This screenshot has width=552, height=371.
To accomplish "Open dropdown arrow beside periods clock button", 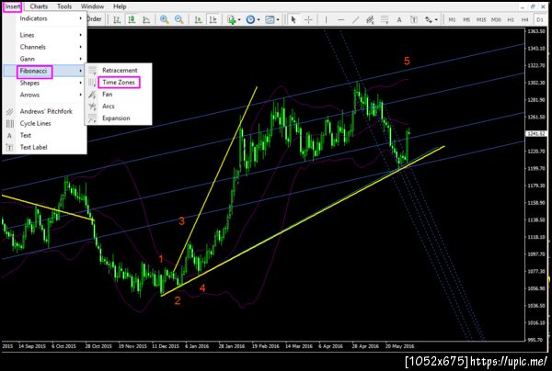I will (258, 19).
